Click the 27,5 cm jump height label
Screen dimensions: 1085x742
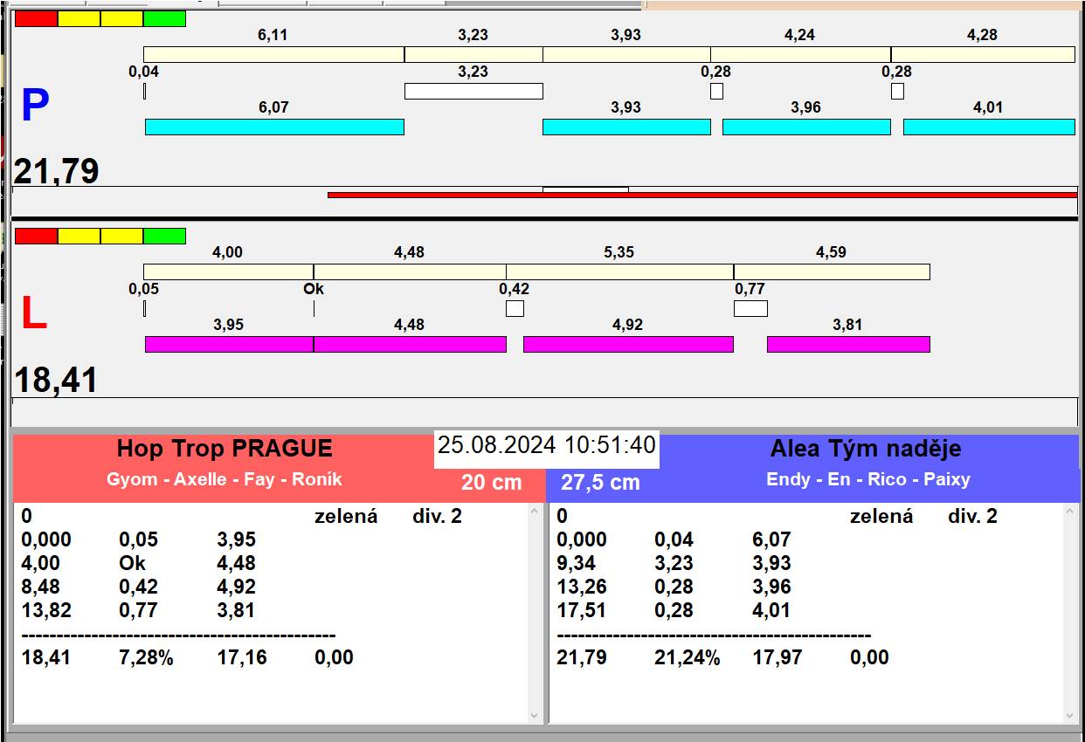601,482
